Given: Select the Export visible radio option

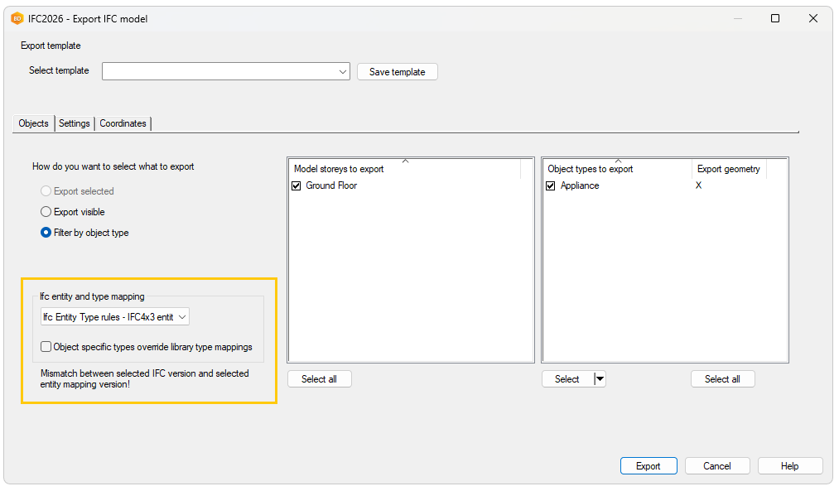Looking at the screenshot, I should (x=46, y=212).
